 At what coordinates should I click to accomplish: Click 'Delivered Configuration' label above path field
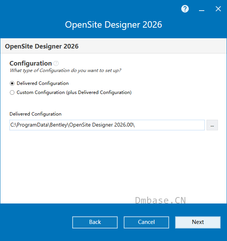(36, 114)
